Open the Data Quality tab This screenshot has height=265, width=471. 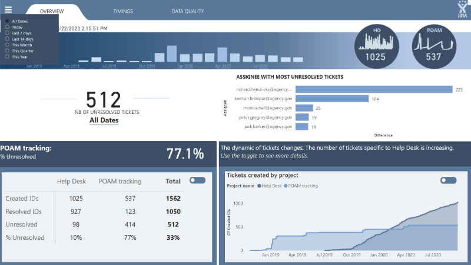point(188,11)
